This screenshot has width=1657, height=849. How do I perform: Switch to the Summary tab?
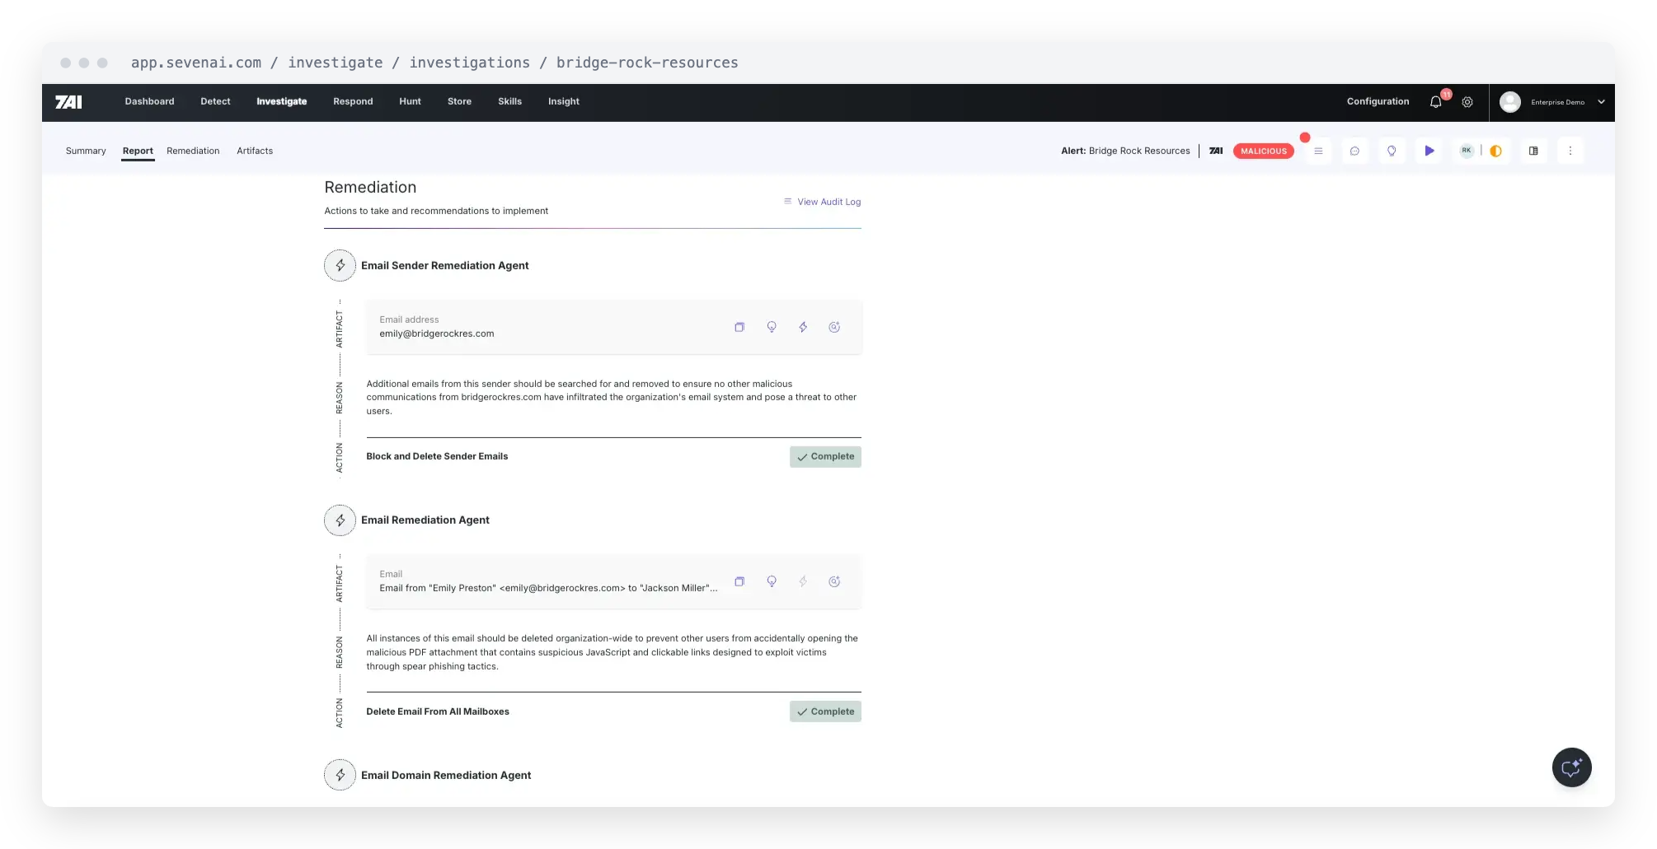[x=86, y=151]
